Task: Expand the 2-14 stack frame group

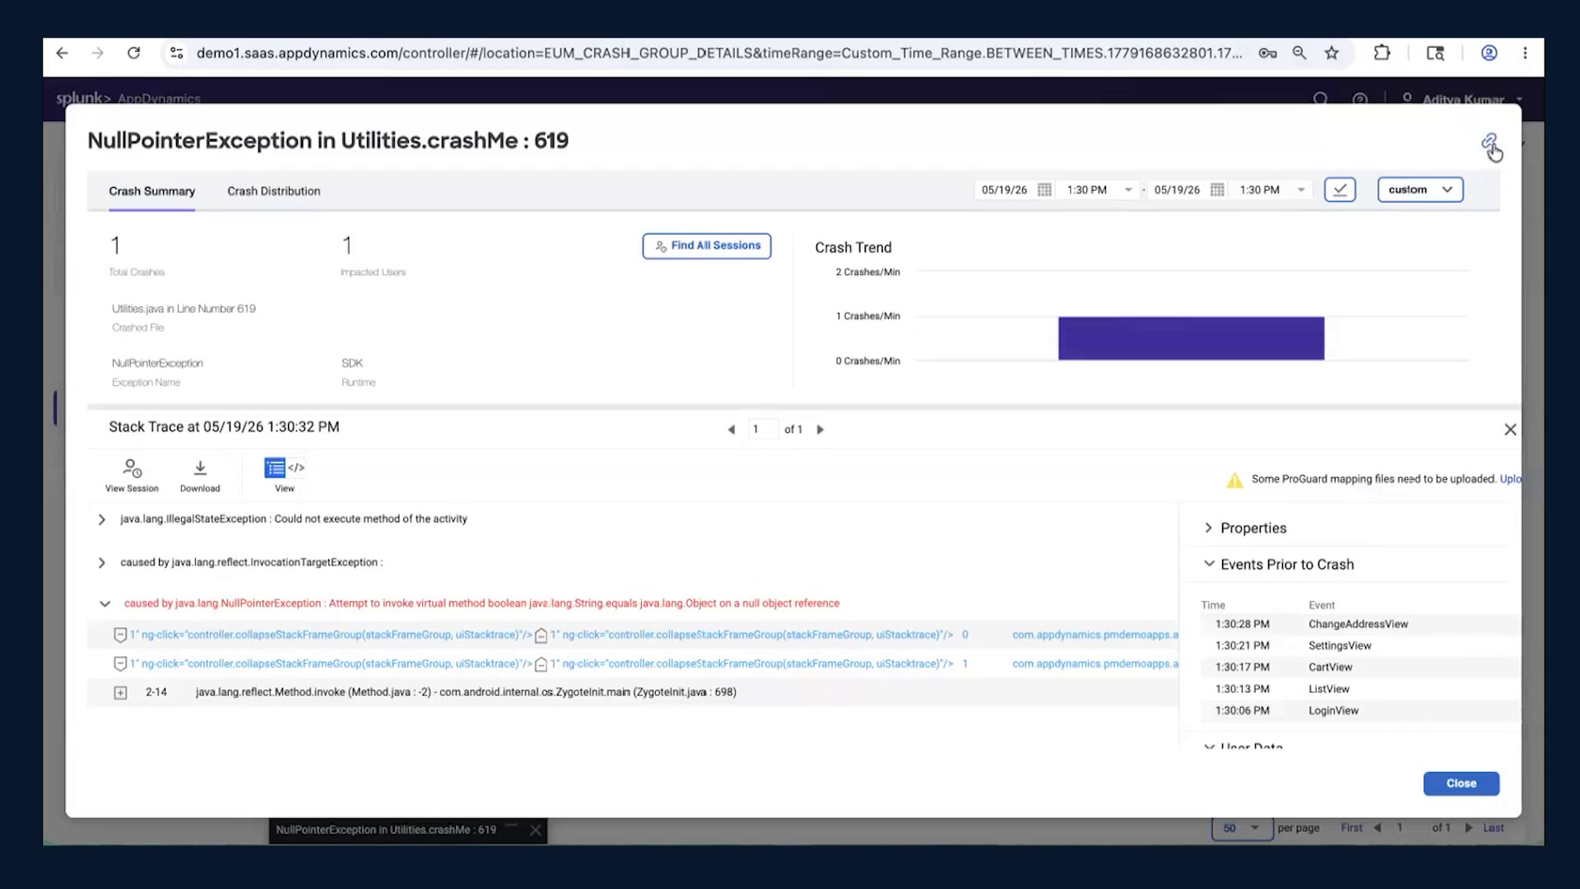Action: pos(120,693)
